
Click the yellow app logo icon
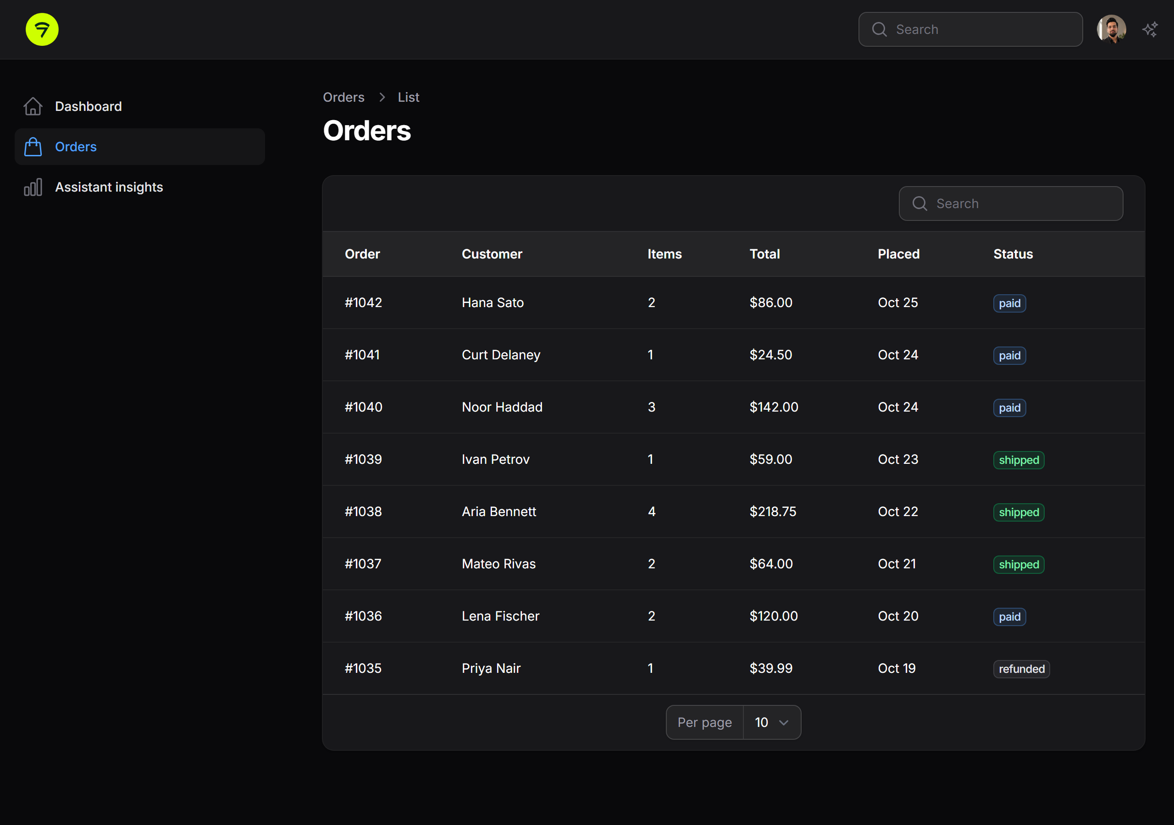42,29
